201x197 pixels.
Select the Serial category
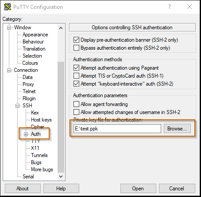28,177
